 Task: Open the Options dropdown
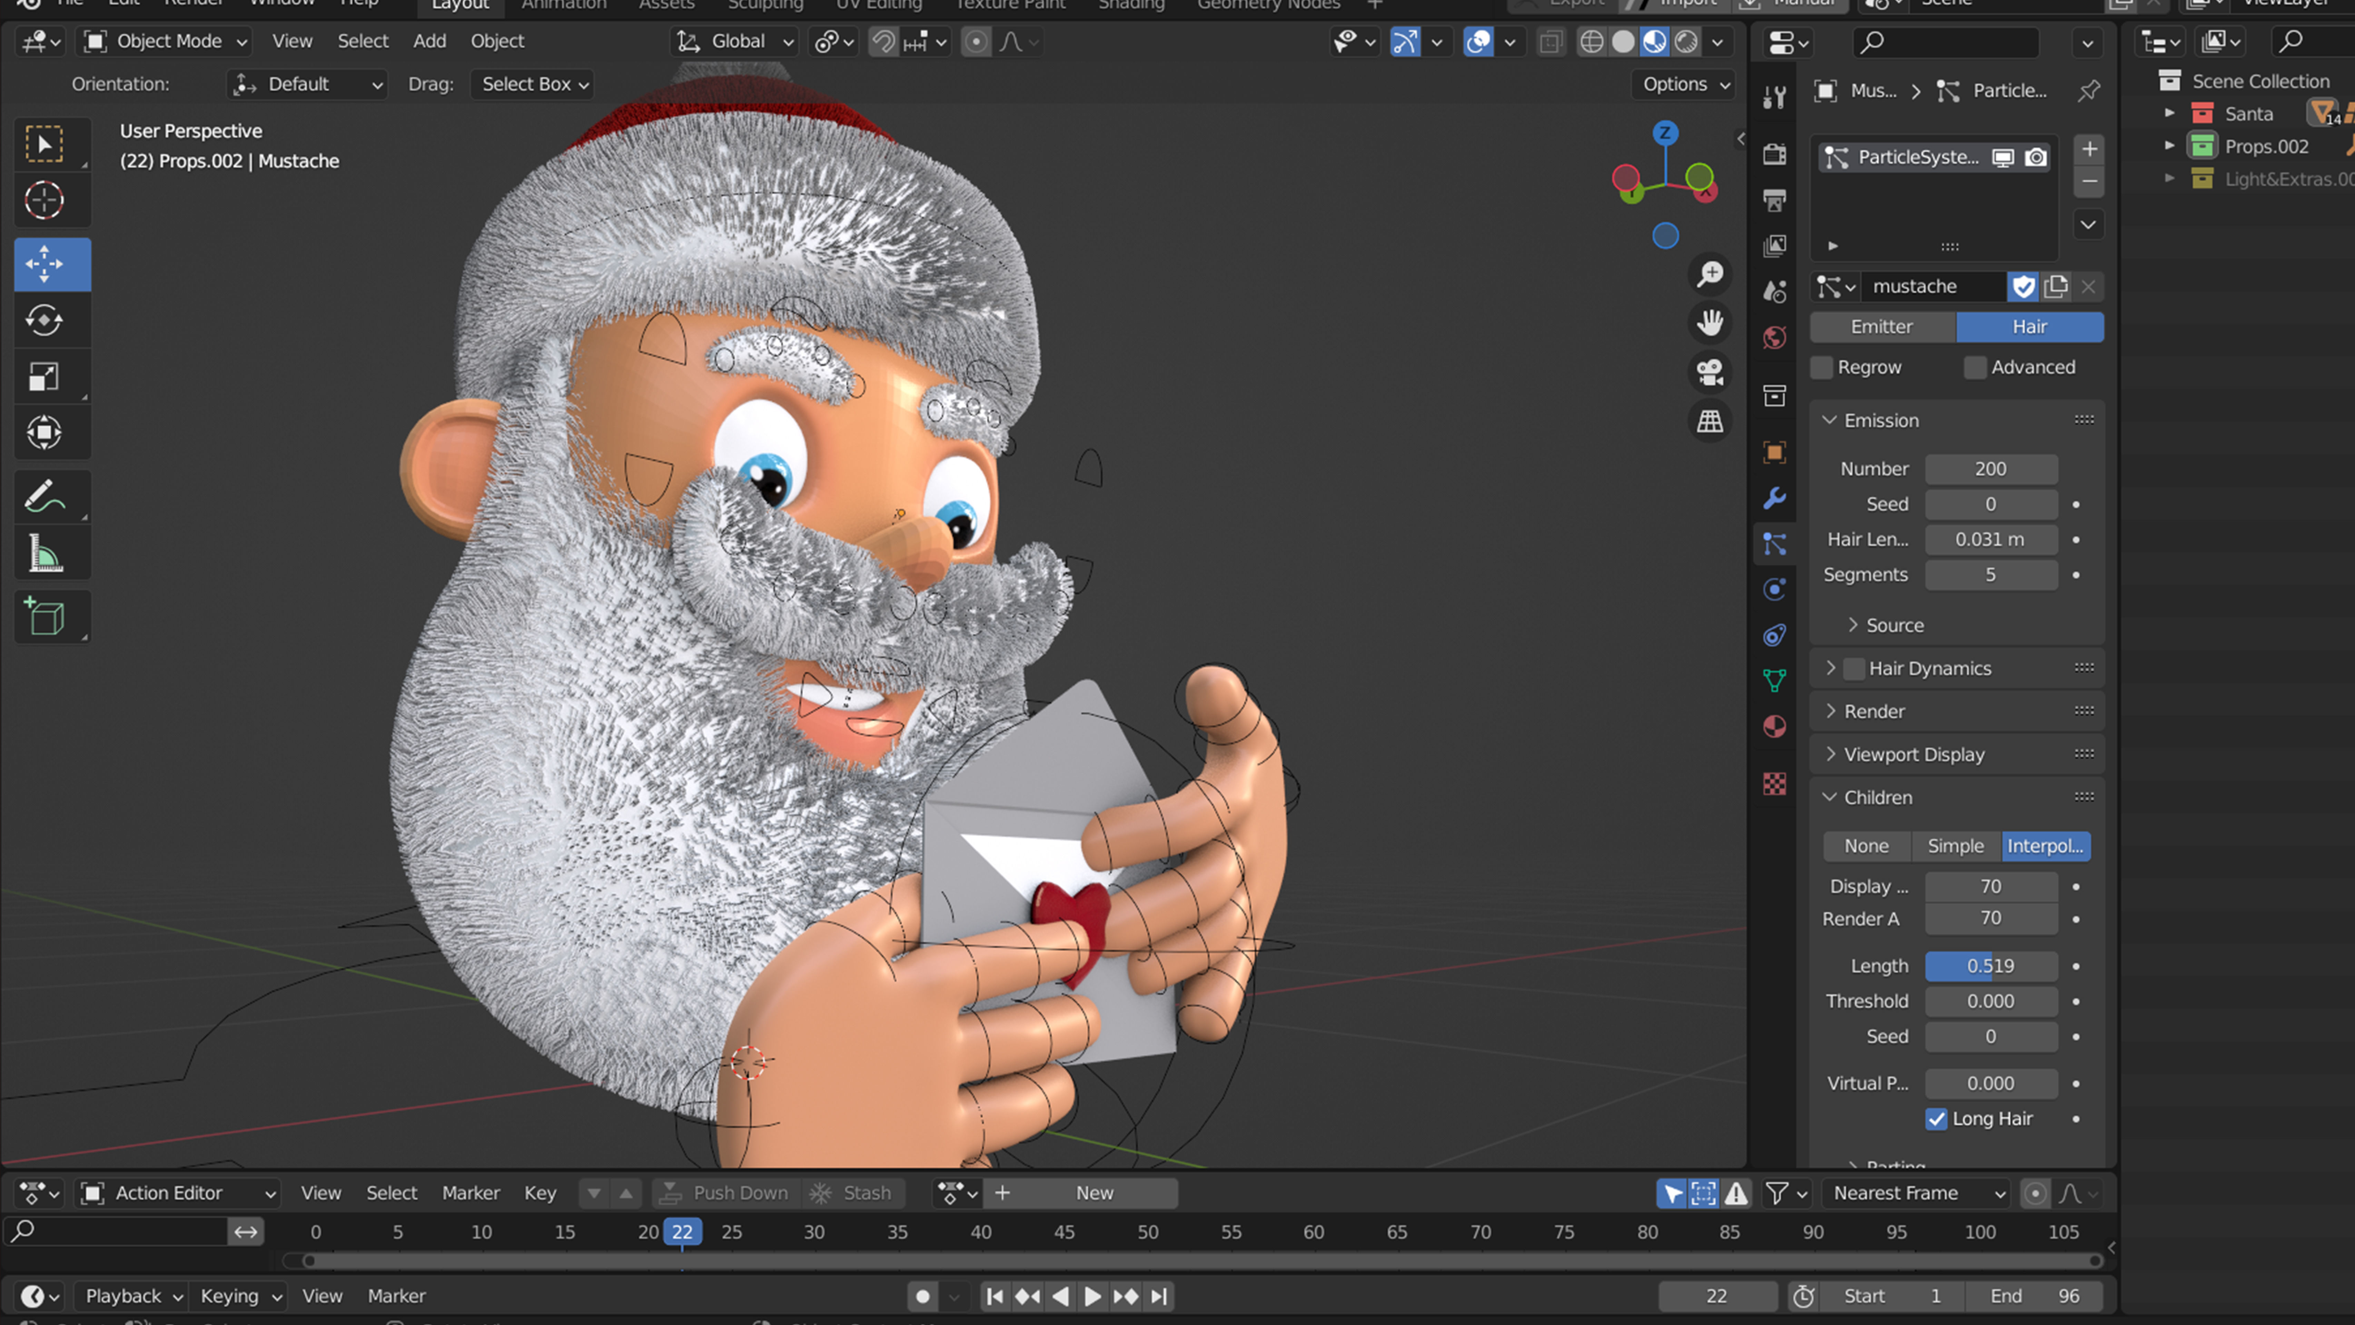[x=1685, y=84]
